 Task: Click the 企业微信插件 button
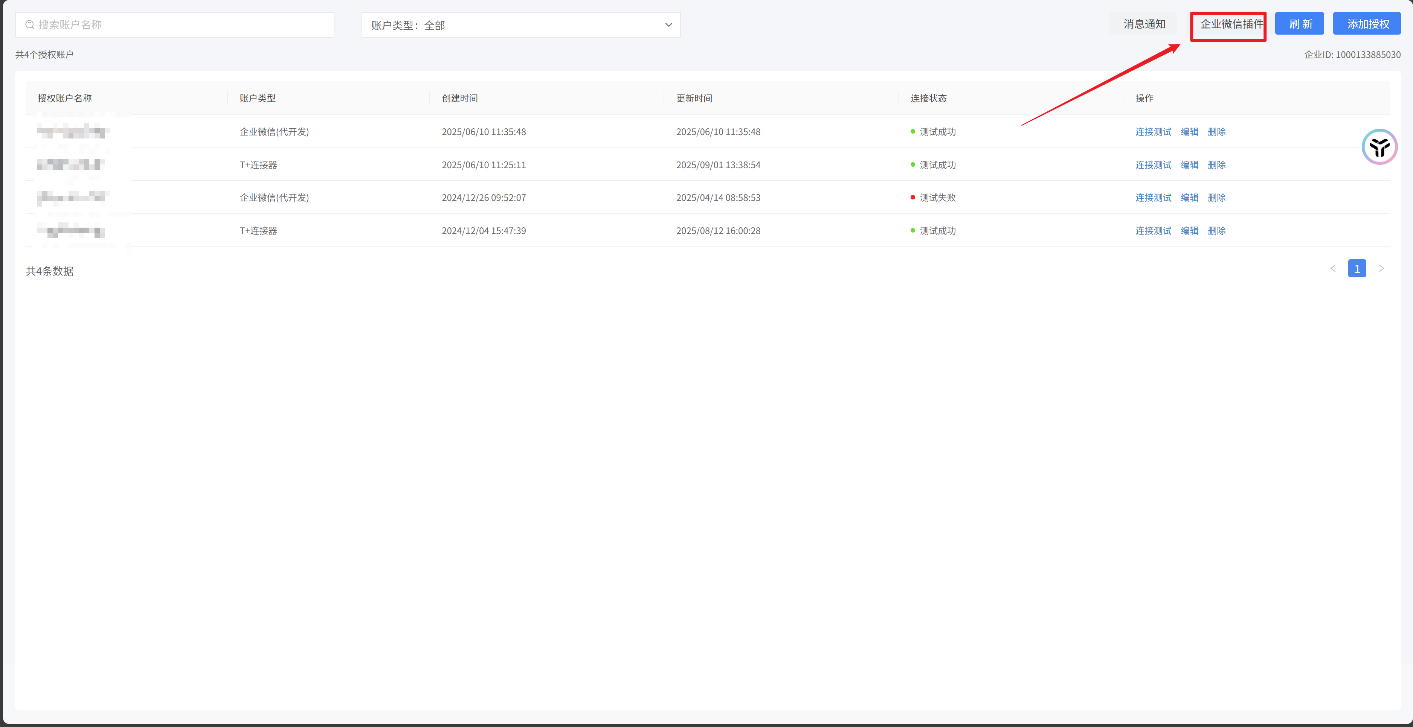pyautogui.click(x=1230, y=24)
